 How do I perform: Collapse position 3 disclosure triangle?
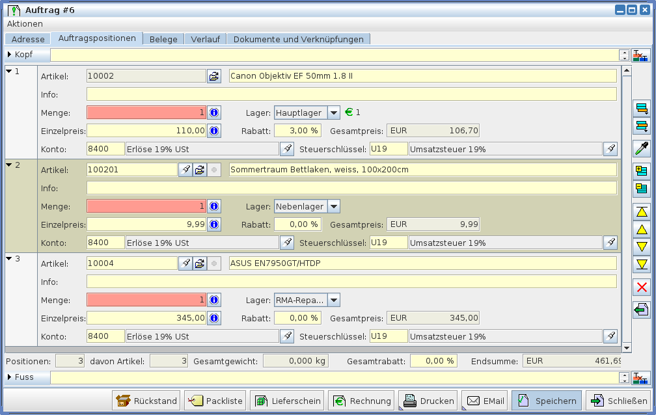point(9,259)
